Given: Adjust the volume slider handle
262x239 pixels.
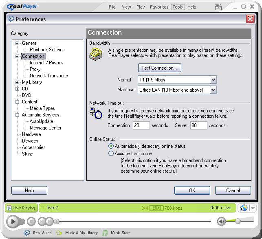Looking at the screenshot, I should coord(238,221).
